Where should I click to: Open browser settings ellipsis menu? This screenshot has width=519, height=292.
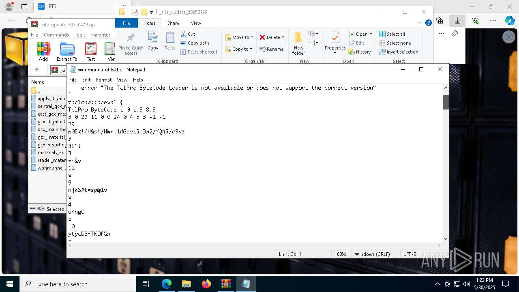point(493,21)
